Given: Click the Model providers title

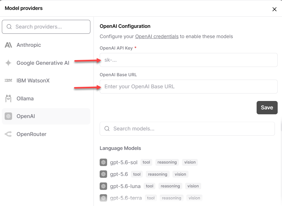Looking at the screenshot, I should point(24,8).
